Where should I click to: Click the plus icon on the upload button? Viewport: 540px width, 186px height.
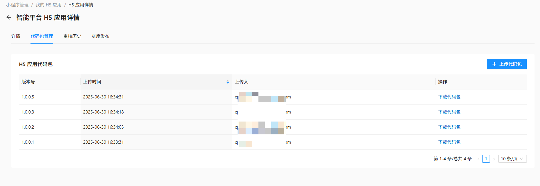coord(494,64)
